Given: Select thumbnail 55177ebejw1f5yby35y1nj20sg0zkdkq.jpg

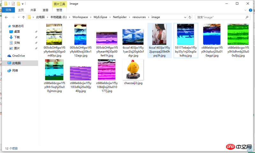Looking at the screenshot, I should (186, 34).
